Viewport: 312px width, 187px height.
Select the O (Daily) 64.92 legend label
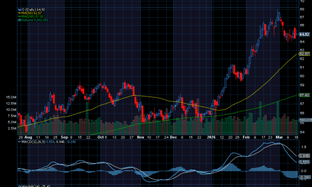33,9
